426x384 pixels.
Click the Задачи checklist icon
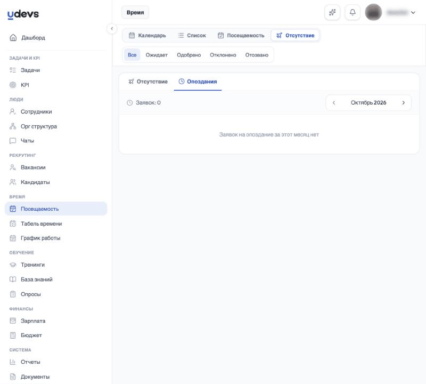click(13, 70)
